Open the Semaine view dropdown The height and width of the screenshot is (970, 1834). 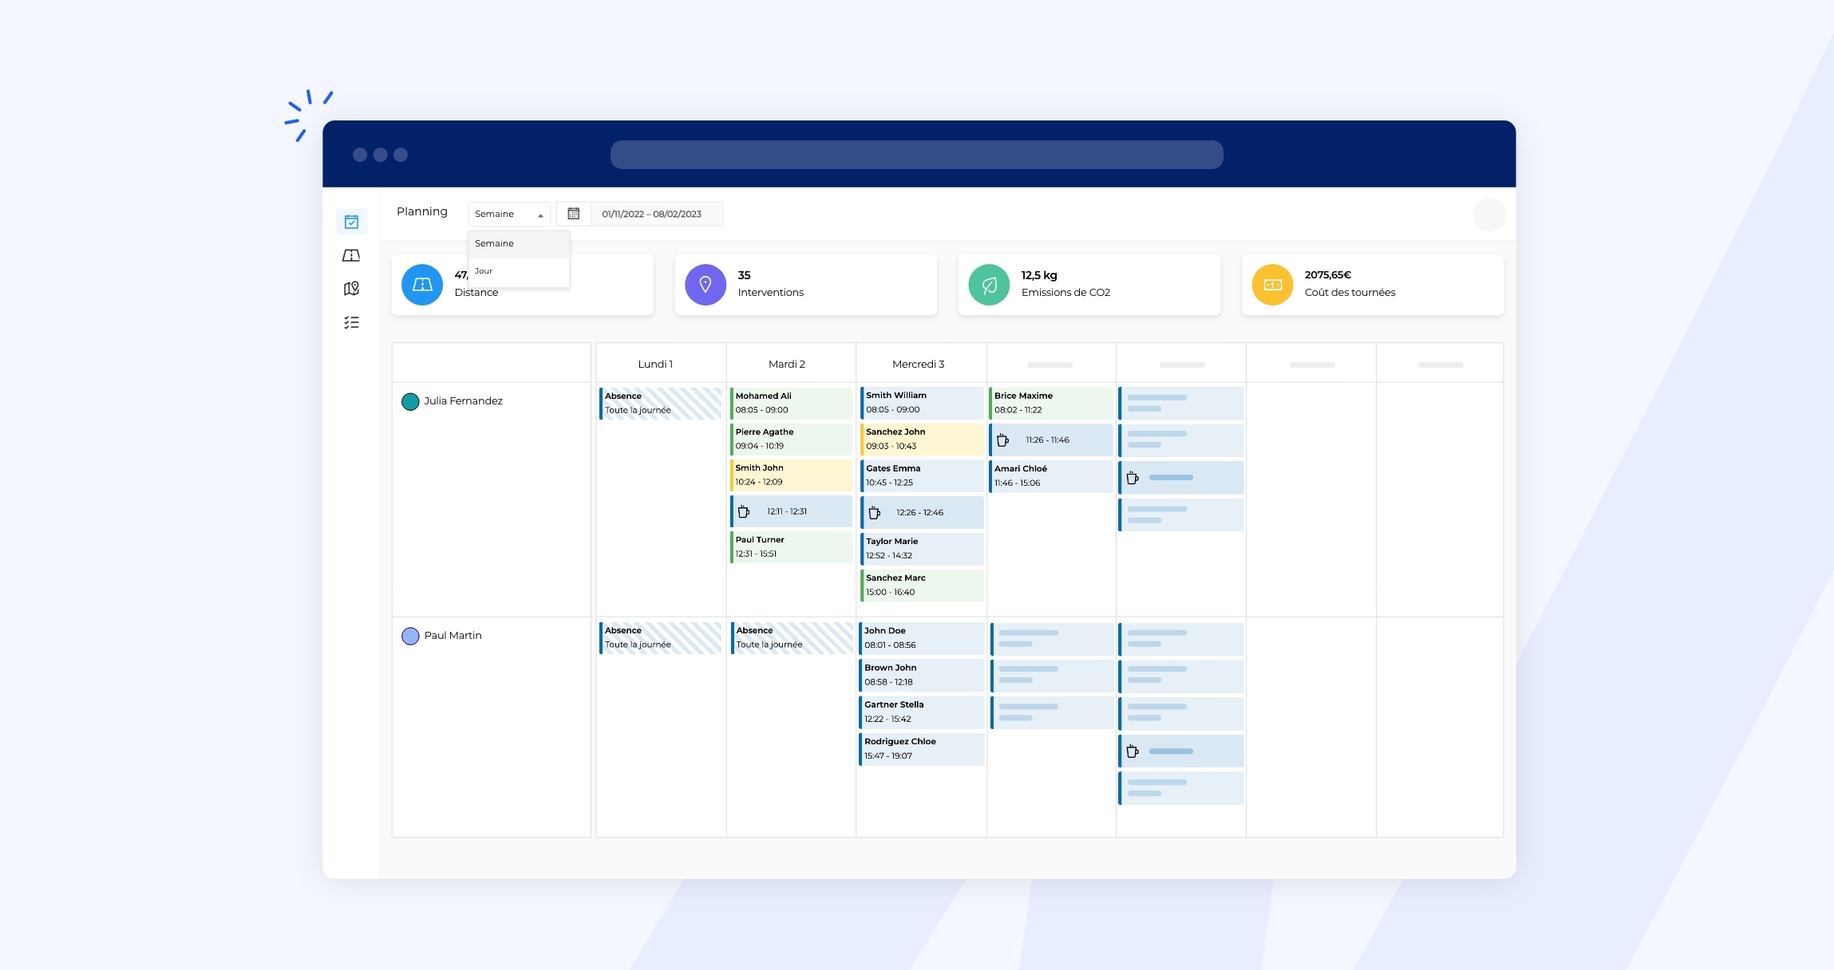click(x=508, y=214)
